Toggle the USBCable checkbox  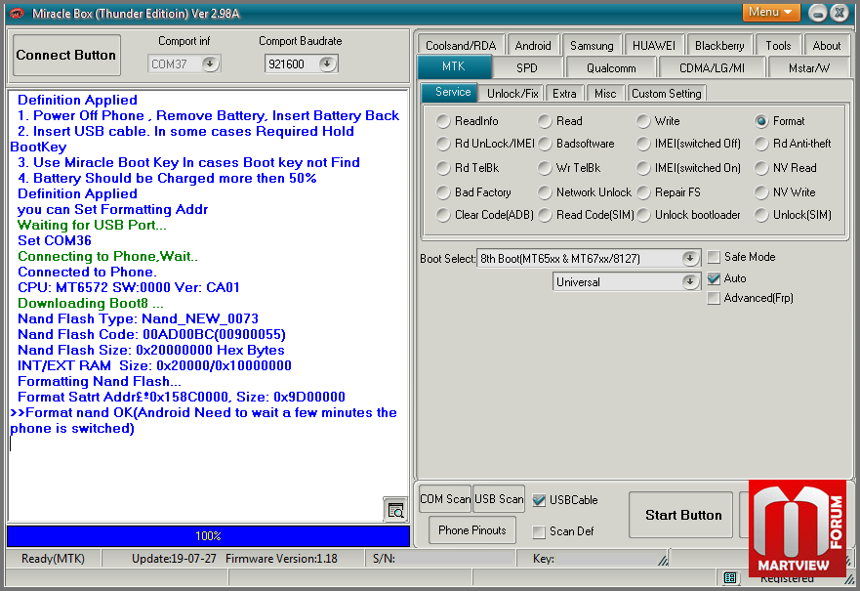pyautogui.click(x=539, y=500)
